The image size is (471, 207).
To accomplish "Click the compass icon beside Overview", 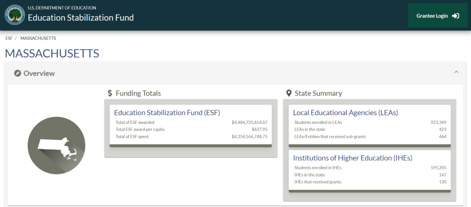I will pyautogui.click(x=17, y=73).
